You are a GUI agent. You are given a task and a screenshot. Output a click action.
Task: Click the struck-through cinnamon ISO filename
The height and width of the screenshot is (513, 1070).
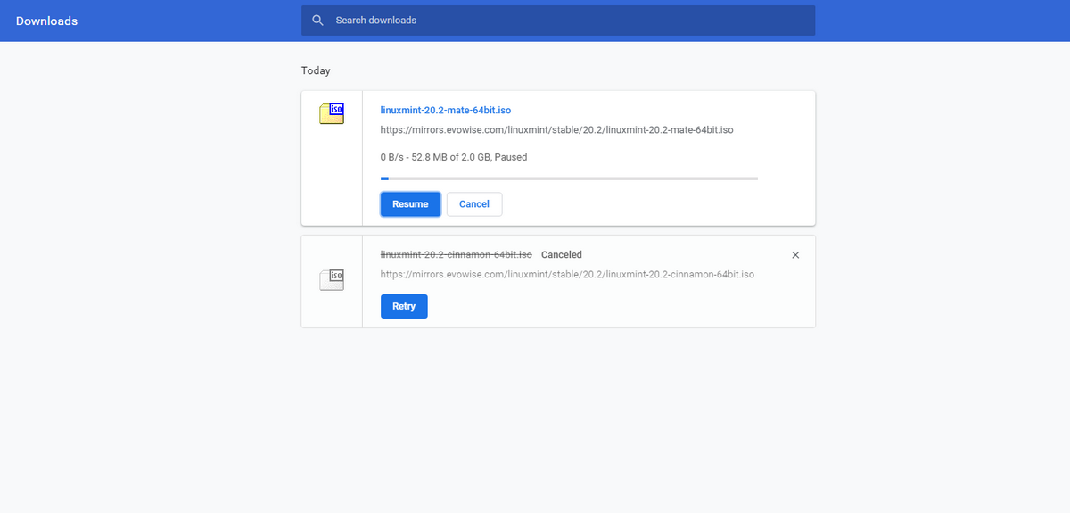coord(457,255)
